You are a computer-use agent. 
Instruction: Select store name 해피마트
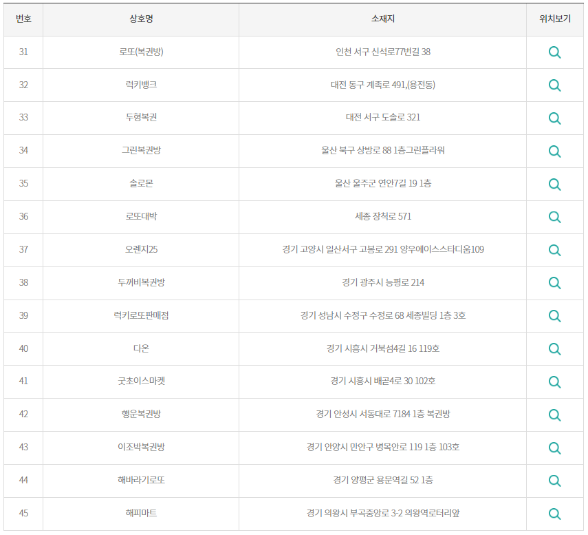141,513
